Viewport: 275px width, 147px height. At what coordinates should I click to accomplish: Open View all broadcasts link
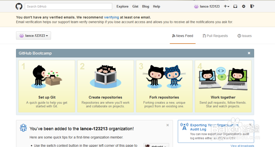(242, 146)
